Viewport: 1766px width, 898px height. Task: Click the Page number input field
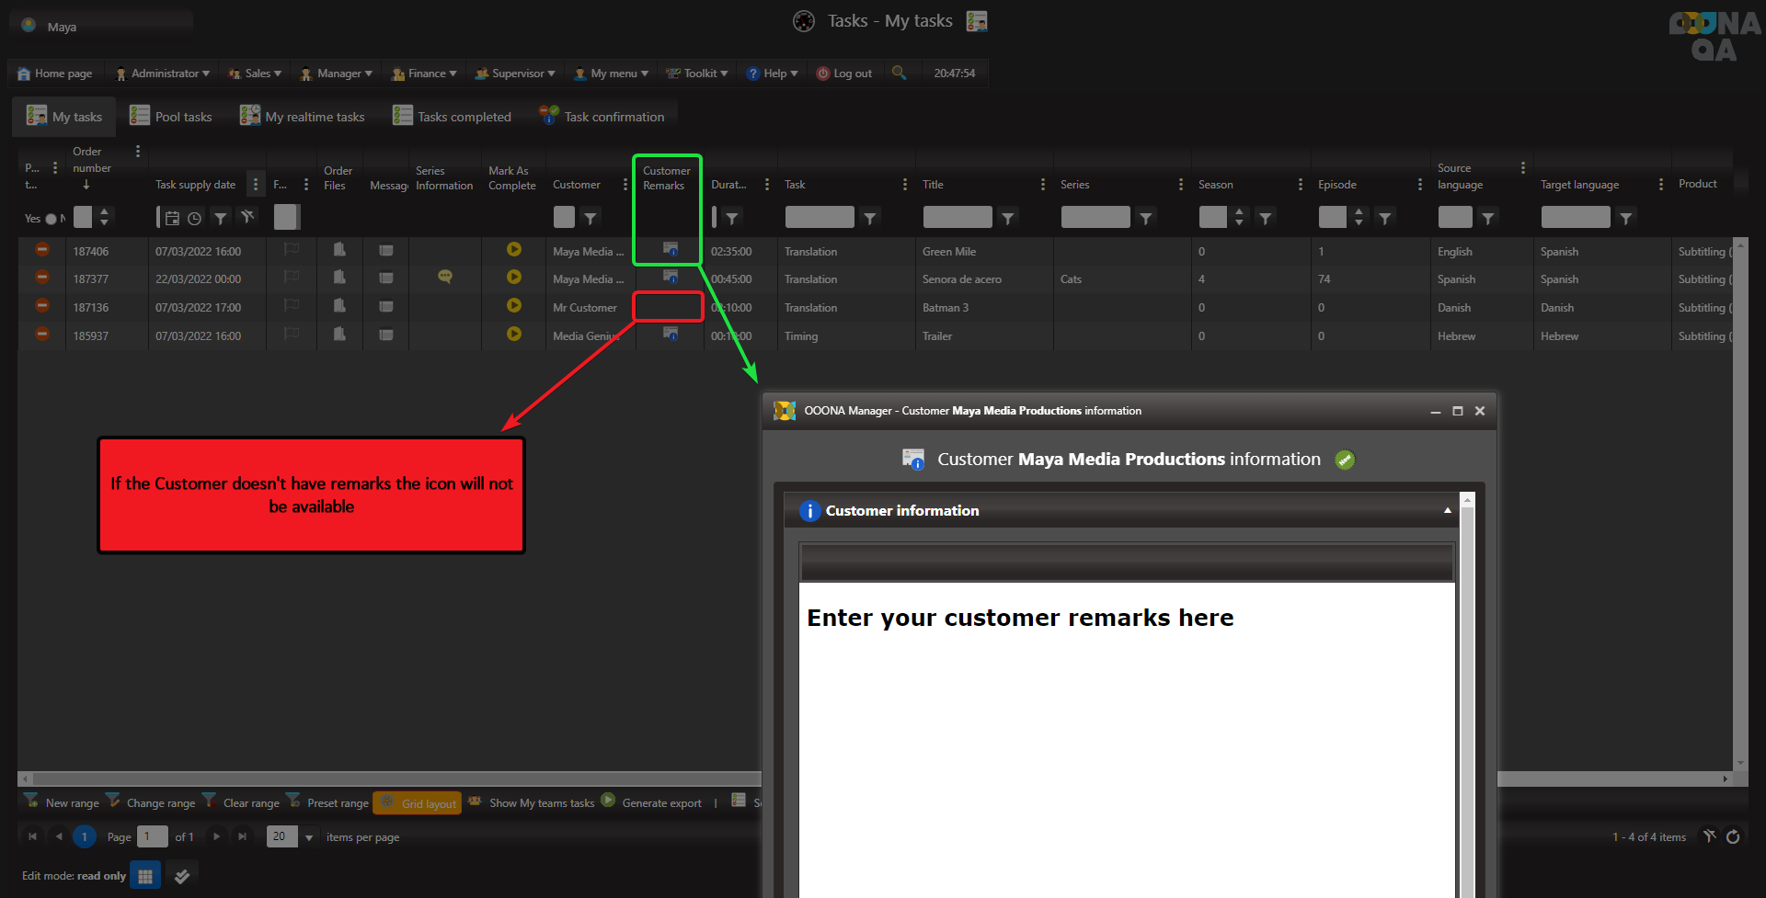[152, 836]
